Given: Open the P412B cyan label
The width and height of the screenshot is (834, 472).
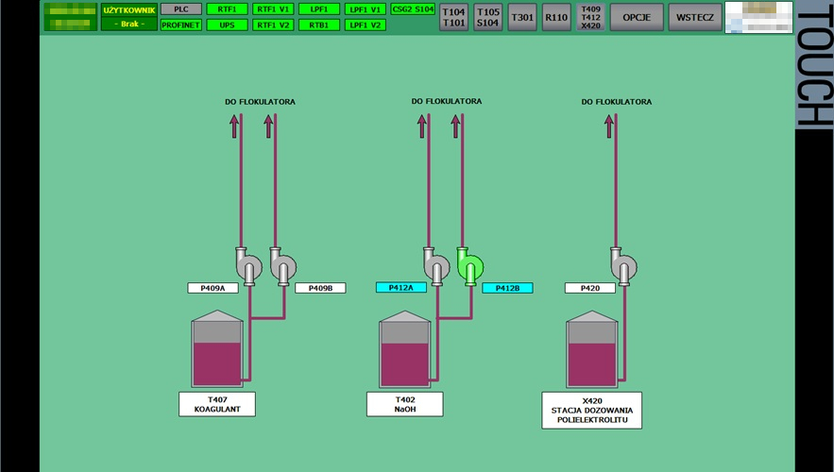Looking at the screenshot, I should point(507,288).
